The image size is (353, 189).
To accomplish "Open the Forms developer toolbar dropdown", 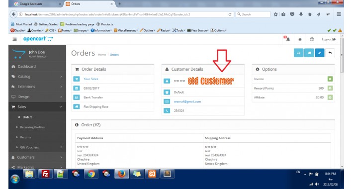I will 65,30.
